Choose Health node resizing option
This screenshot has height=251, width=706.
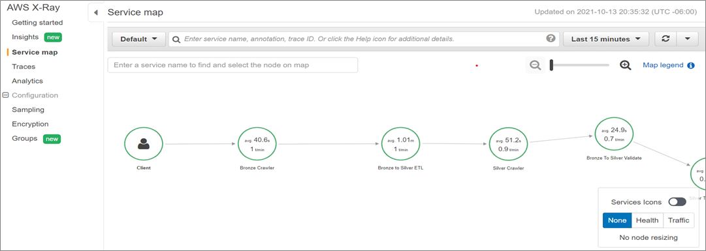(647, 220)
